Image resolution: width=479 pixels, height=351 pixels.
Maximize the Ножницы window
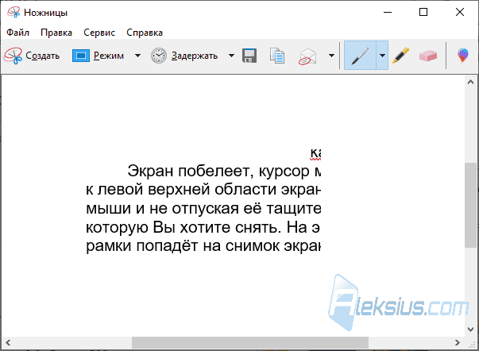423,12
